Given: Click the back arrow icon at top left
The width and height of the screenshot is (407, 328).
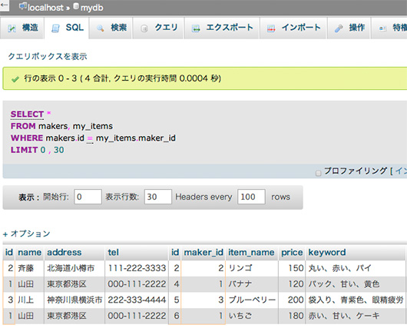Looking at the screenshot, I should 5,5.
